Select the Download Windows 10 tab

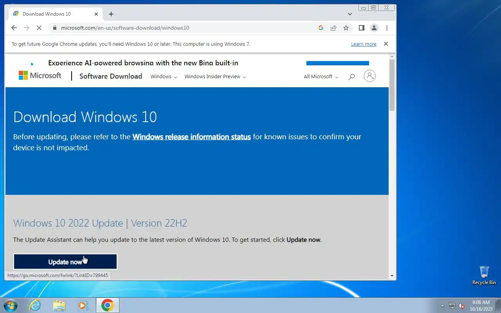pos(55,14)
